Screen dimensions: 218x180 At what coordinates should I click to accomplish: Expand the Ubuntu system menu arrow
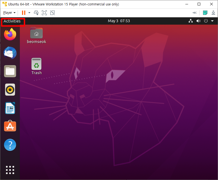tap(212, 21)
